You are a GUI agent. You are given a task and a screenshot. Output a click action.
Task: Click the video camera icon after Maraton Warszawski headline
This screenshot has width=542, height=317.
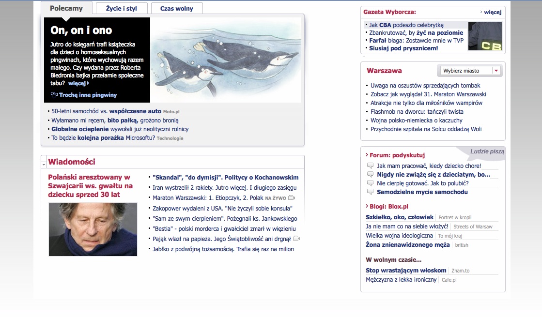(x=292, y=198)
